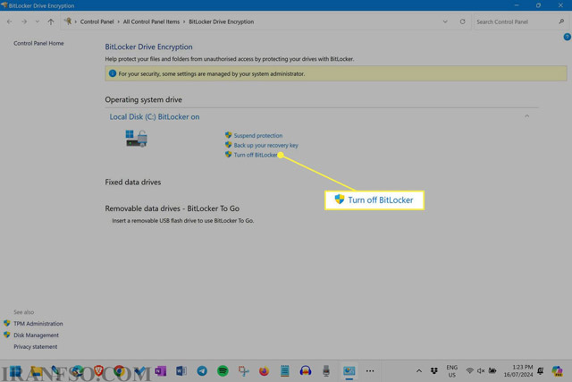Click the BitLocker Drive Encryption page title
Viewport: 572px width, 382px height.
tap(148, 47)
